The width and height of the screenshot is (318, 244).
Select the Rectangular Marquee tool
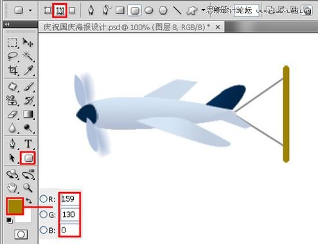(12, 42)
